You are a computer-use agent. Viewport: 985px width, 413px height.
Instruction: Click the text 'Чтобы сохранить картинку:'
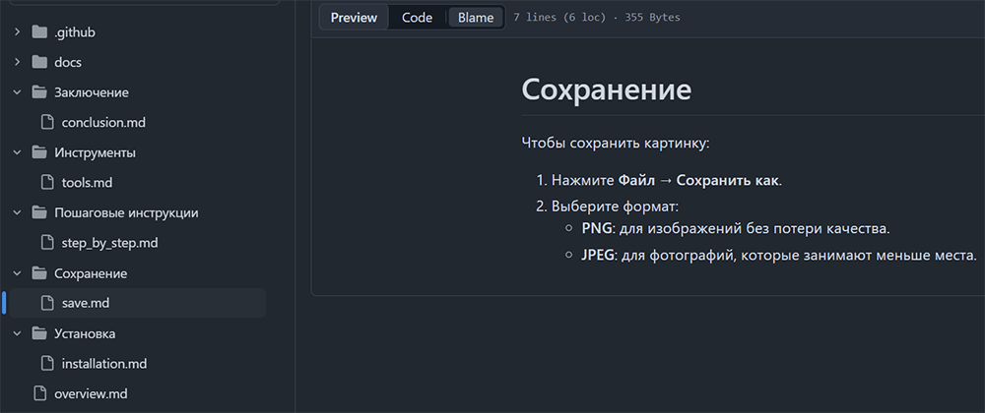click(x=615, y=143)
